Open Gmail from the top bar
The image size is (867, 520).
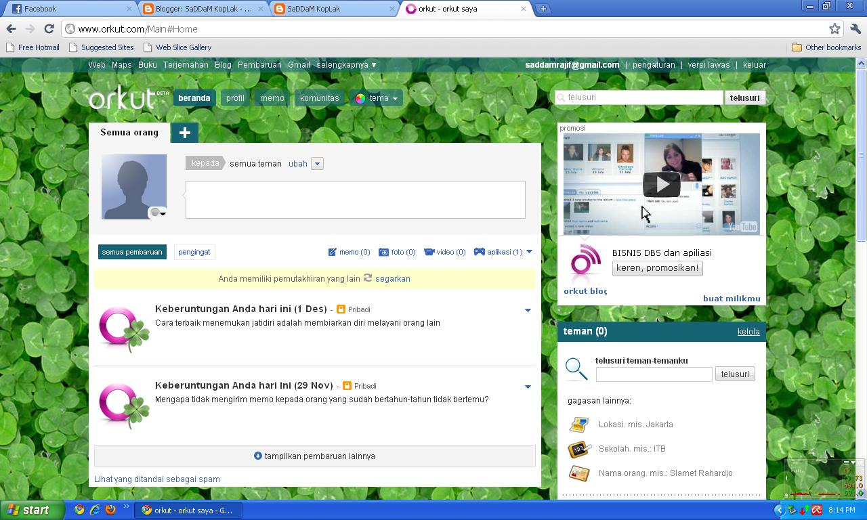[x=299, y=65]
